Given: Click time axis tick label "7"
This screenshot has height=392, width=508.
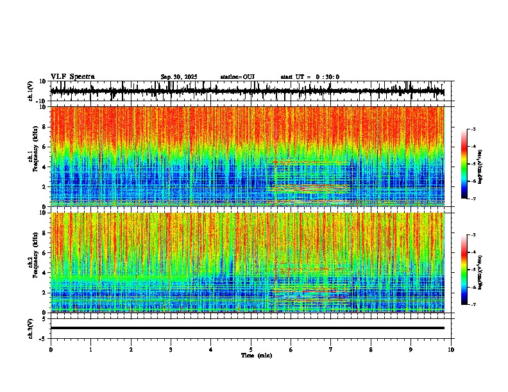Looking at the screenshot, I should [331, 350].
